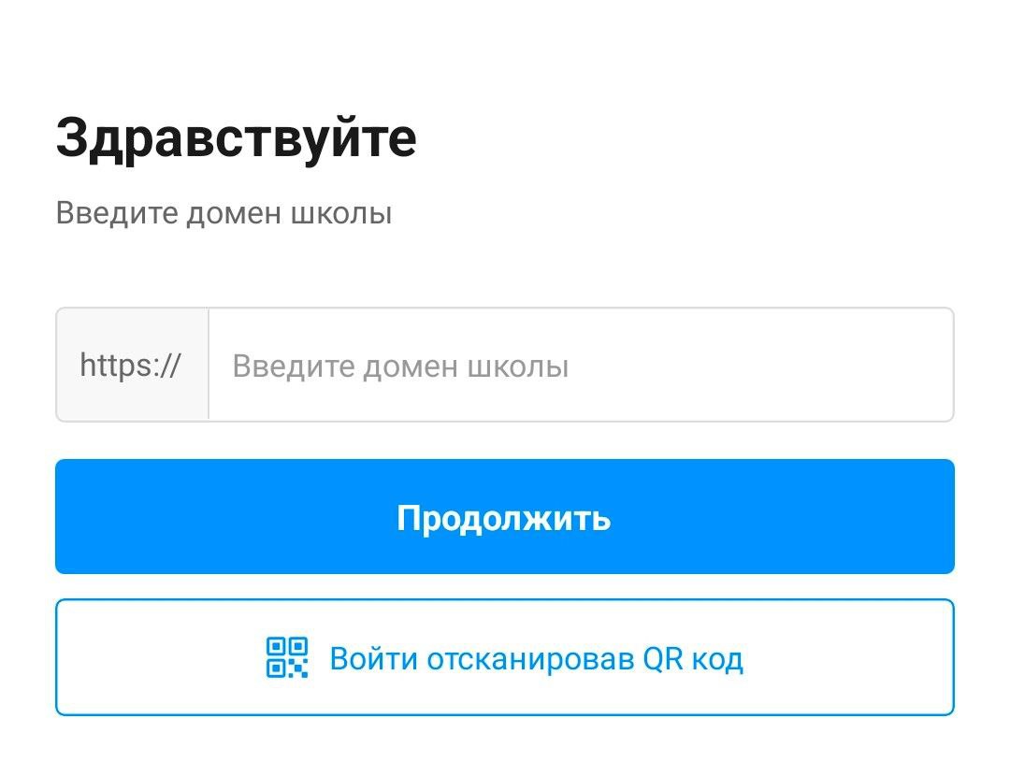The image size is (1010, 776).
Task: Select Войти отсканировав QR код button
Action: (505, 657)
